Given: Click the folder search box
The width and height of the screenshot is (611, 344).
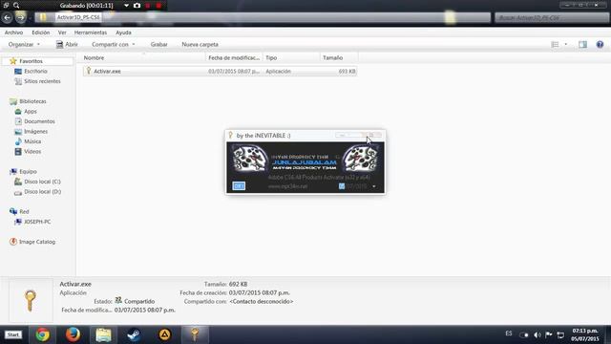Looking at the screenshot, I should tap(552, 17).
